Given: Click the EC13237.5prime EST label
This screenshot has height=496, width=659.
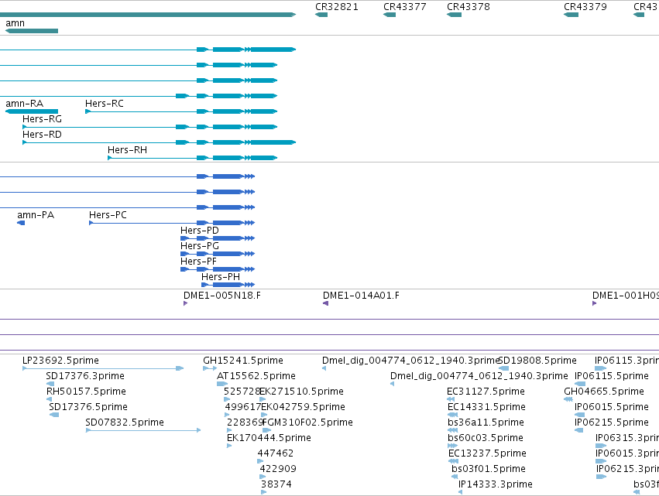Looking at the screenshot, I should coord(488,453).
